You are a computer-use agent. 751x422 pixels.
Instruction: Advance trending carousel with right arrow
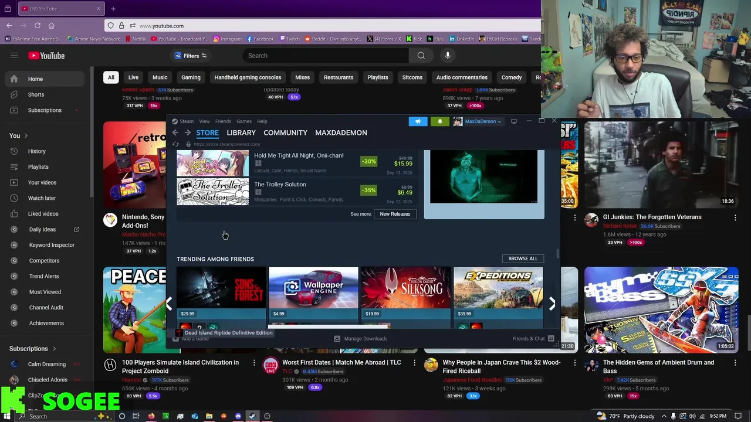pos(552,304)
